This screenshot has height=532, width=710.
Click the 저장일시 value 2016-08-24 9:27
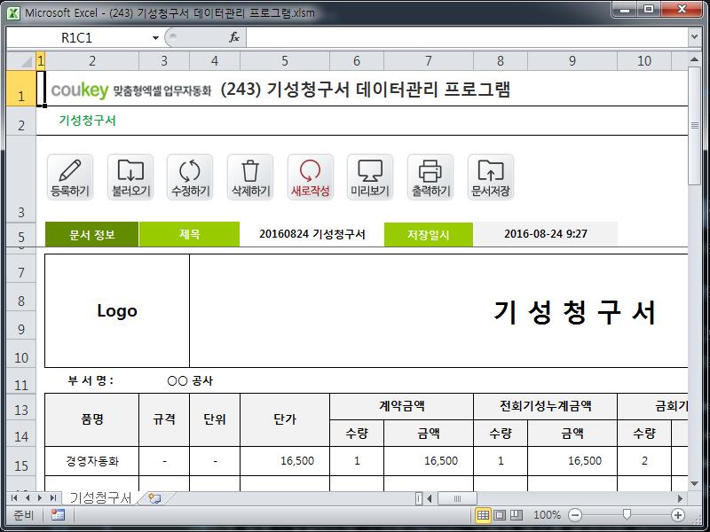(x=546, y=234)
